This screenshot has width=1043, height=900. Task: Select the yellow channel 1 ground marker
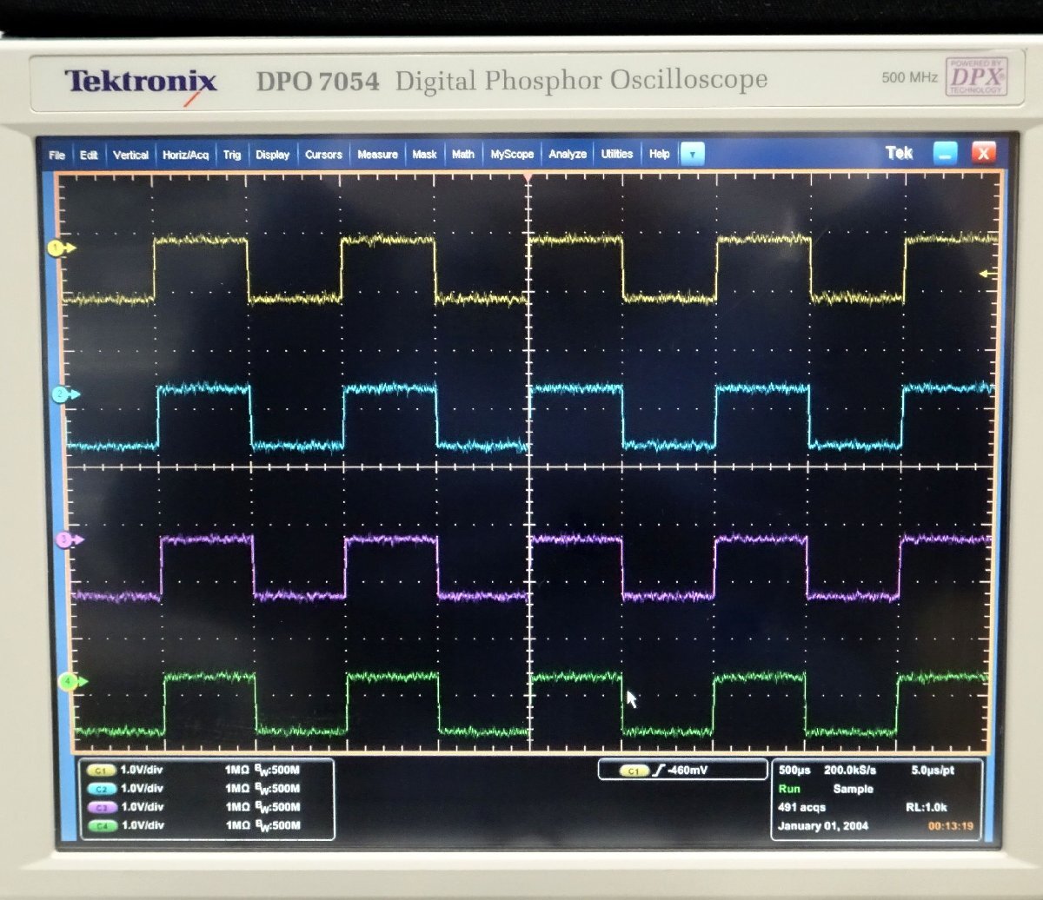(62, 248)
